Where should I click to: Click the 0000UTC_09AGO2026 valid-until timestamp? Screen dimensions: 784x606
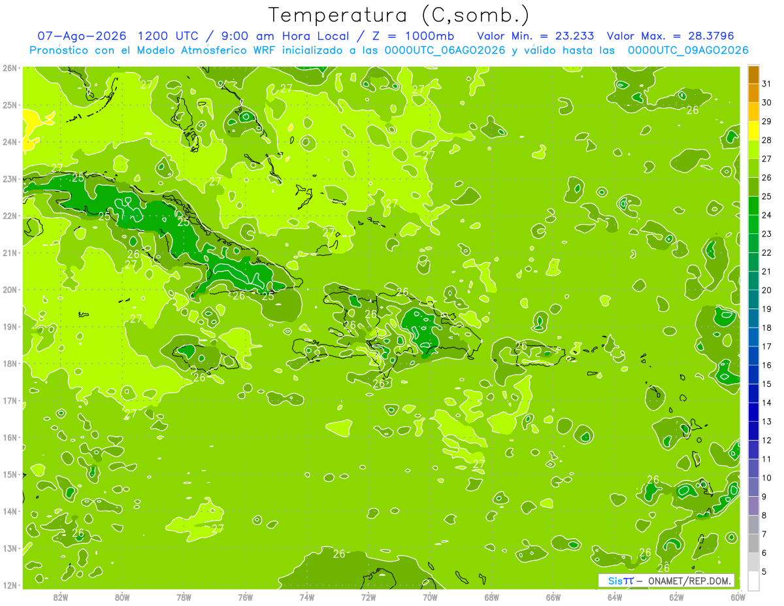tap(688, 50)
